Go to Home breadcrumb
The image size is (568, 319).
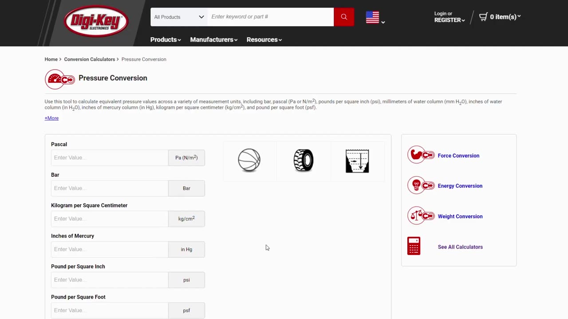pos(51,59)
